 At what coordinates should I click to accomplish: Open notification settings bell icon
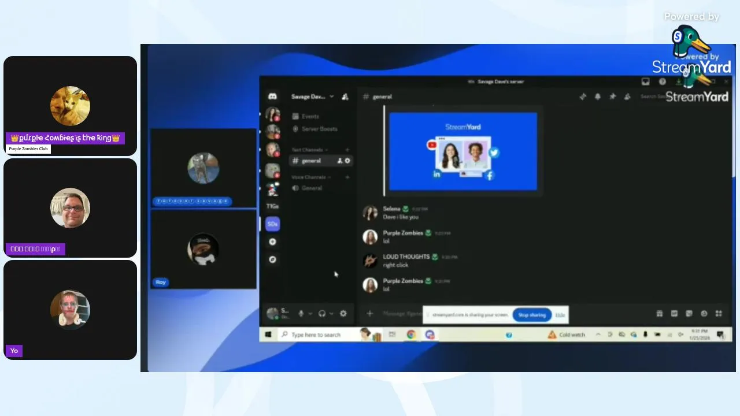pos(598,96)
